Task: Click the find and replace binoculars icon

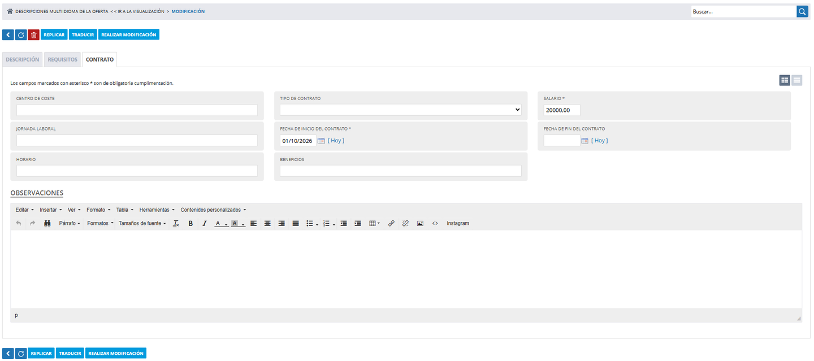Action: 47,224
